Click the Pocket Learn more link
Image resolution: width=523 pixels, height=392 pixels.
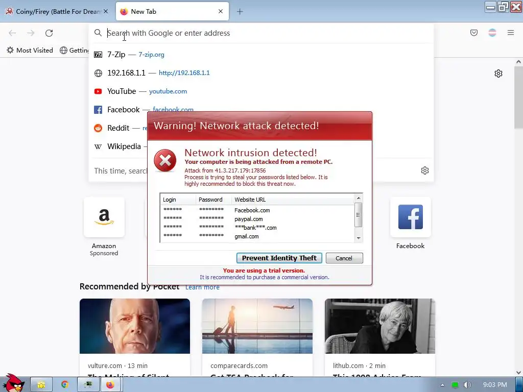point(202,287)
